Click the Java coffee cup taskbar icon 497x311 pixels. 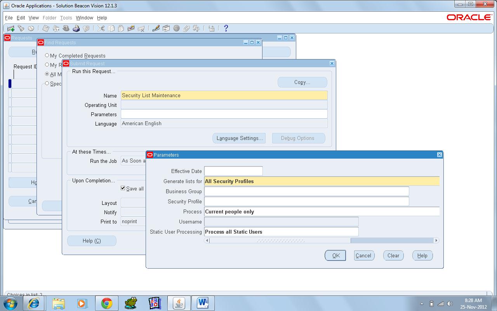click(x=179, y=303)
